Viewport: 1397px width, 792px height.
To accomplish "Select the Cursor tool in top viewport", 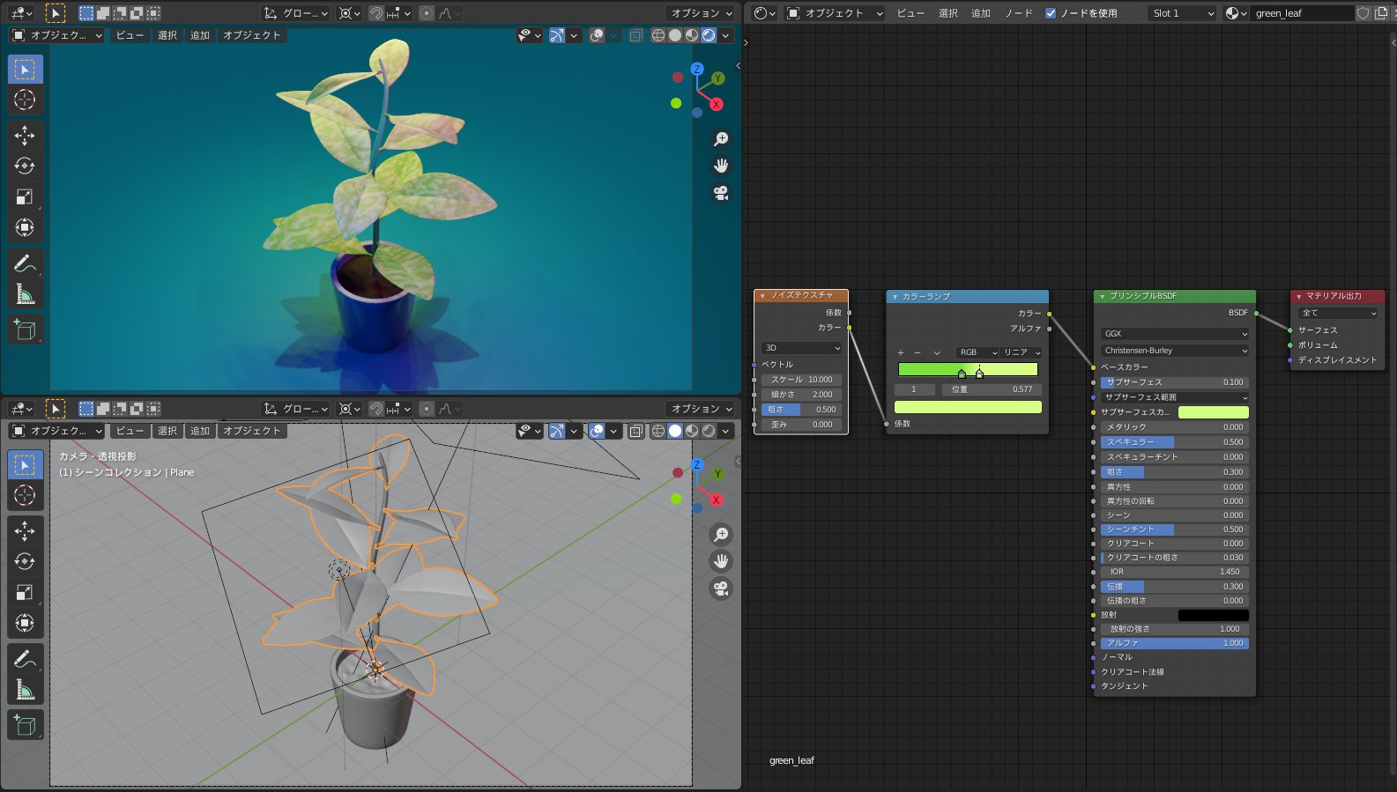I will coord(25,100).
